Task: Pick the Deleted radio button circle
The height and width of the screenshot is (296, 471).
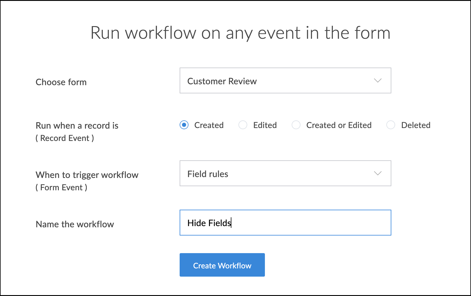Action: pos(391,125)
